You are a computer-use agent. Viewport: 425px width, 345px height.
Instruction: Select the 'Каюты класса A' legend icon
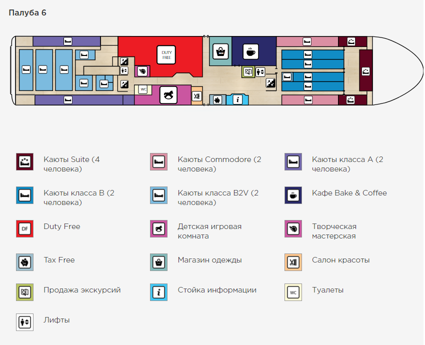293,162
